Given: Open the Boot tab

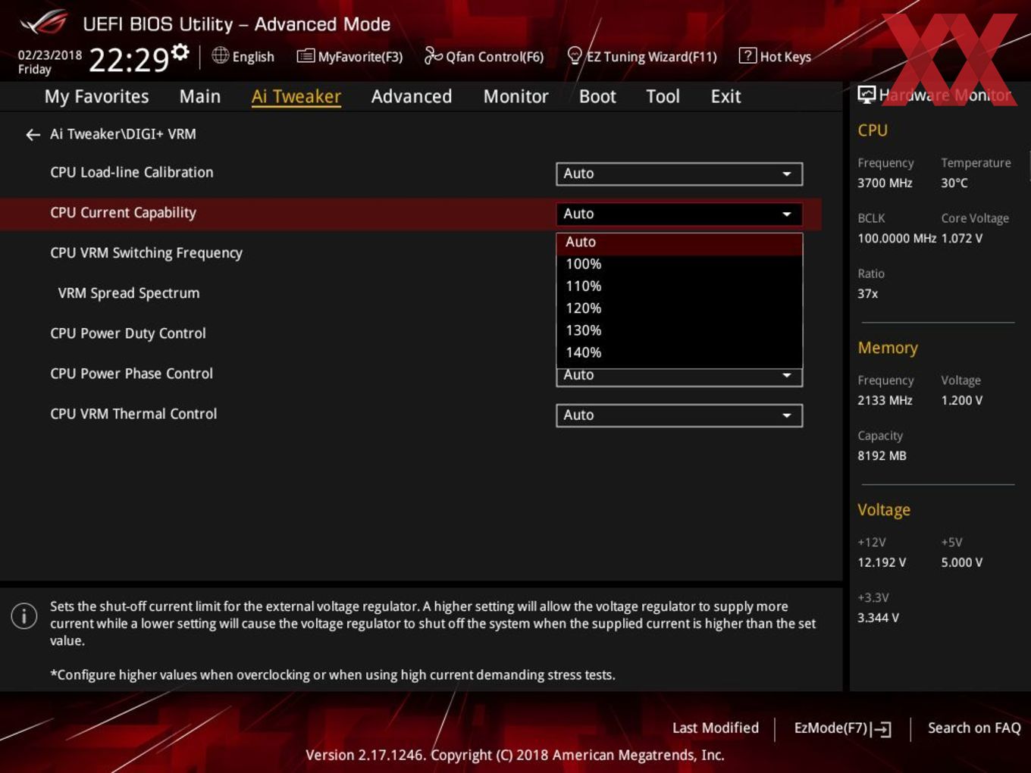Looking at the screenshot, I should (x=597, y=96).
